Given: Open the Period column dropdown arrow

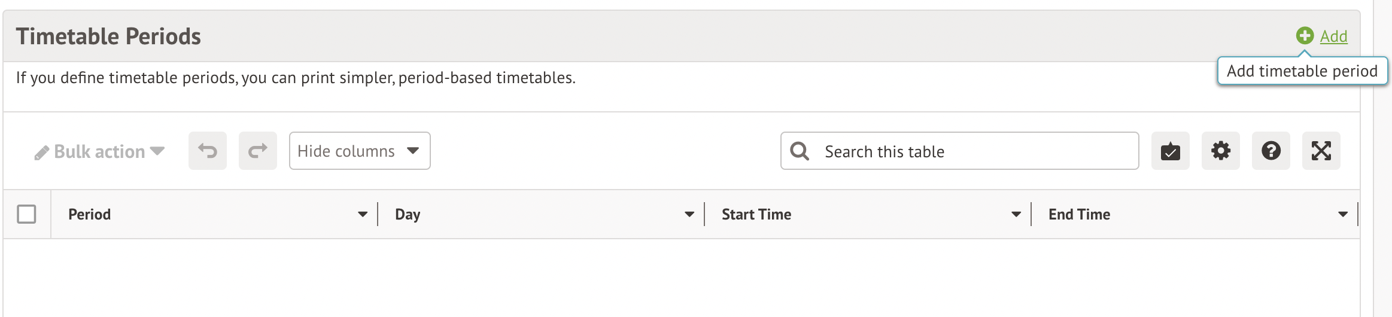Looking at the screenshot, I should (363, 214).
